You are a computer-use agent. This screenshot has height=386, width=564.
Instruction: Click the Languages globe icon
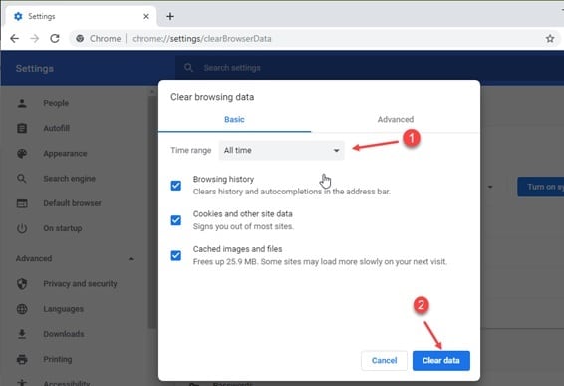(x=22, y=309)
